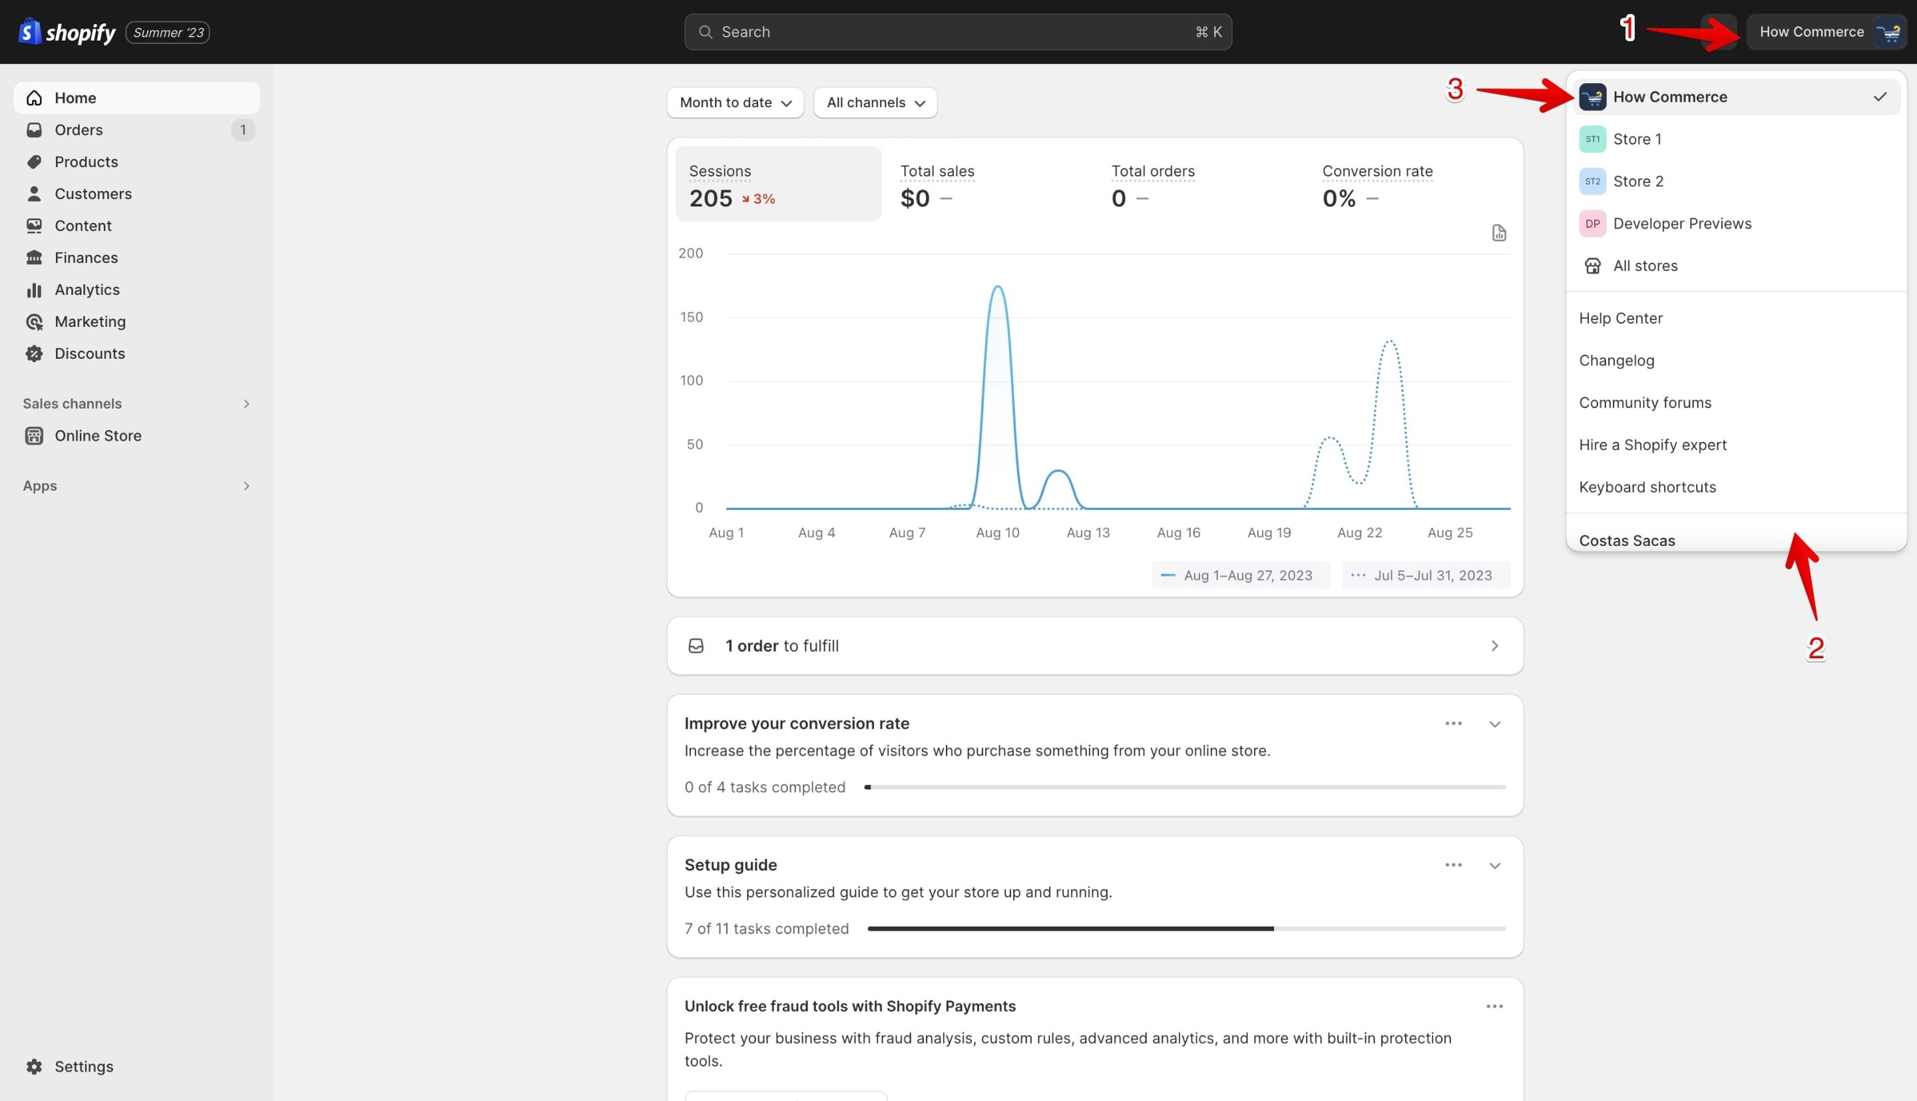1917x1101 pixels.
Task: Click the Online Store storefront icon
Action: pos(34,435)
